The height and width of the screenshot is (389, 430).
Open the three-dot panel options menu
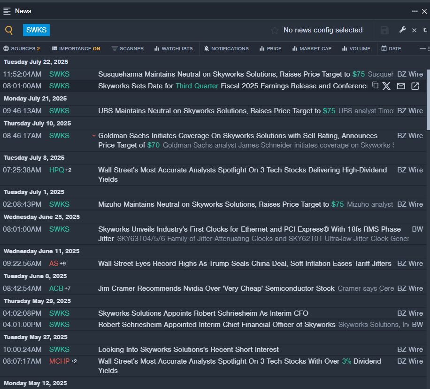(415, 11)
